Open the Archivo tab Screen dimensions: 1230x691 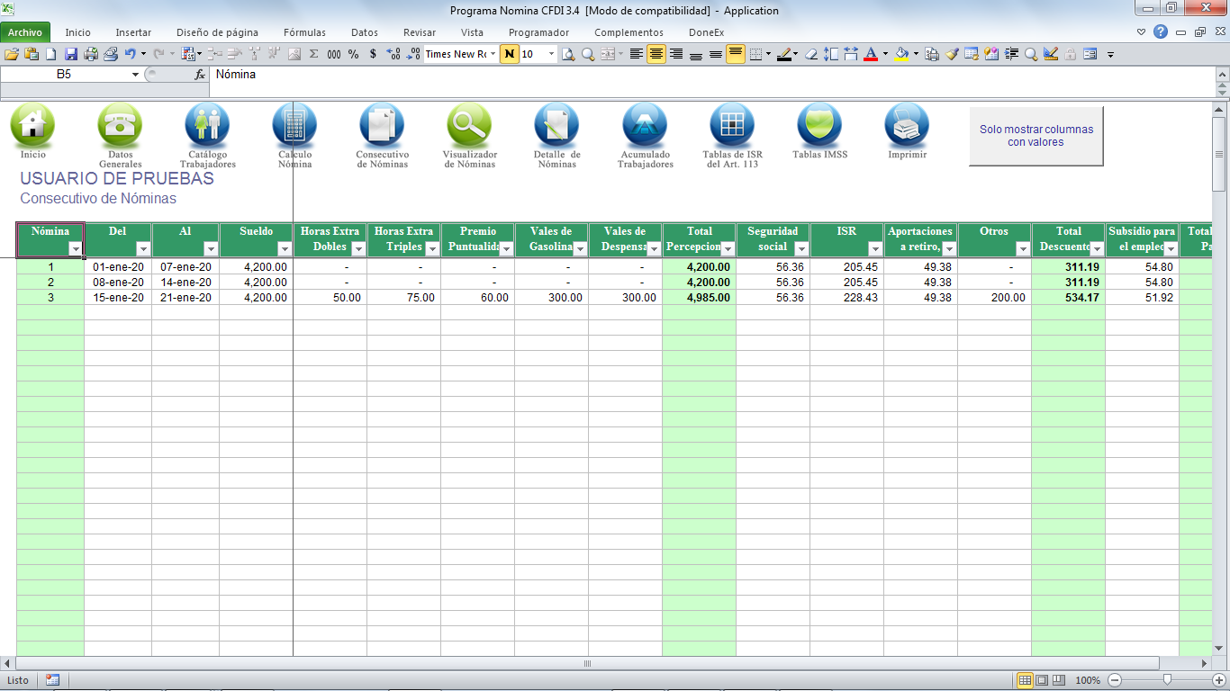pos(25,32)
